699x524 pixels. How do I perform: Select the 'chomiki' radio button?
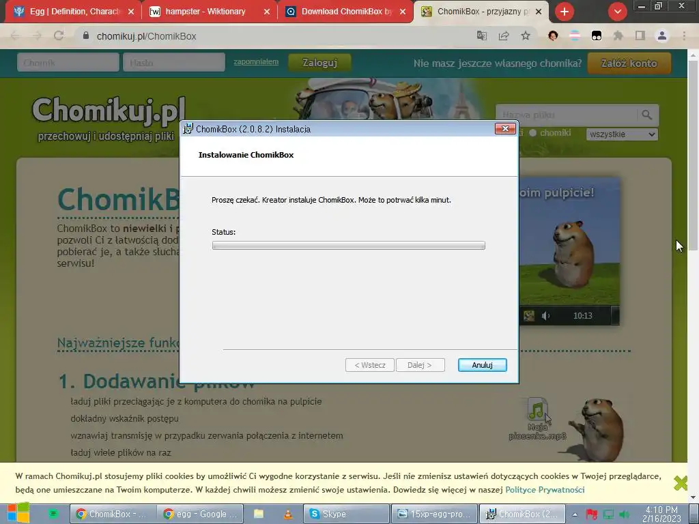tap(532, 133)
